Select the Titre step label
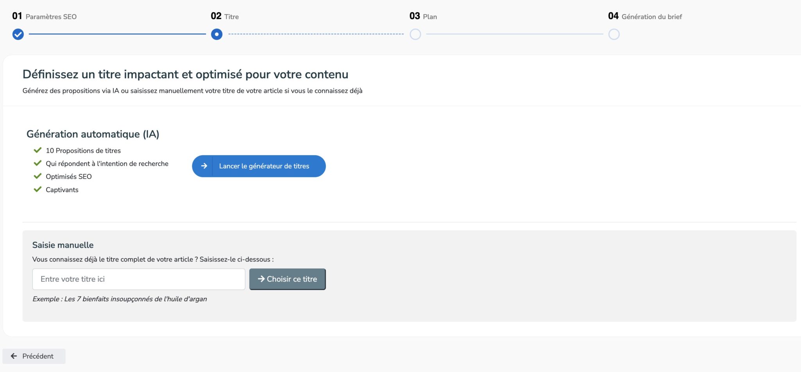Screen dimensions: 801x372 pyautogui.click(x=231, y=16)
